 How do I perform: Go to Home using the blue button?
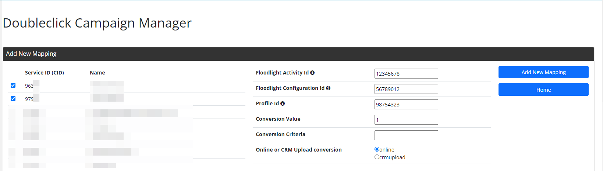coord(543,90)
